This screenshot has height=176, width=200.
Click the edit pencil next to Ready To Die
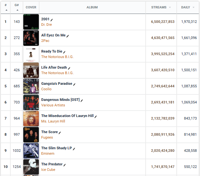coord(64,52)
